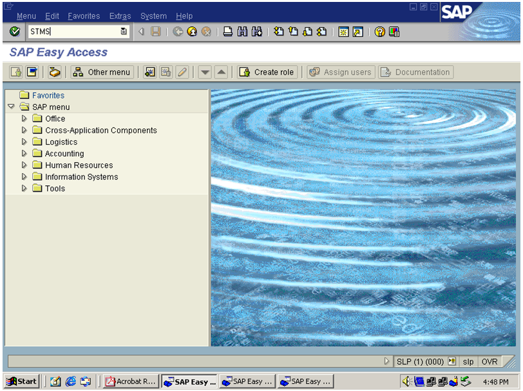The image size is (523, 391).
Task: Open the Extras menu
Action: (120, 16)
